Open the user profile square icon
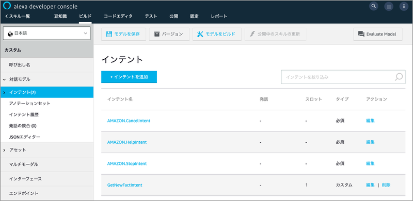Image resolution: width=413 pixels, height=201 pixels. (x=389, y=6)
